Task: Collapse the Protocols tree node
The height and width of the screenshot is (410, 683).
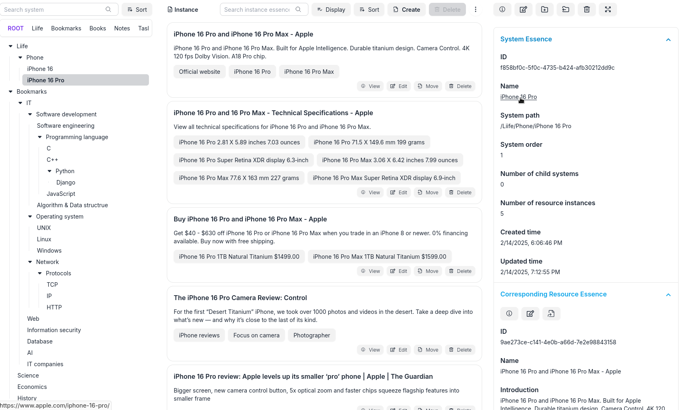Action: tap(40, 273)
